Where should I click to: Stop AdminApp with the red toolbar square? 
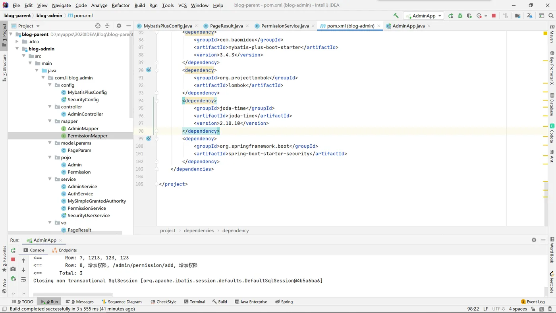click(494, 16)
